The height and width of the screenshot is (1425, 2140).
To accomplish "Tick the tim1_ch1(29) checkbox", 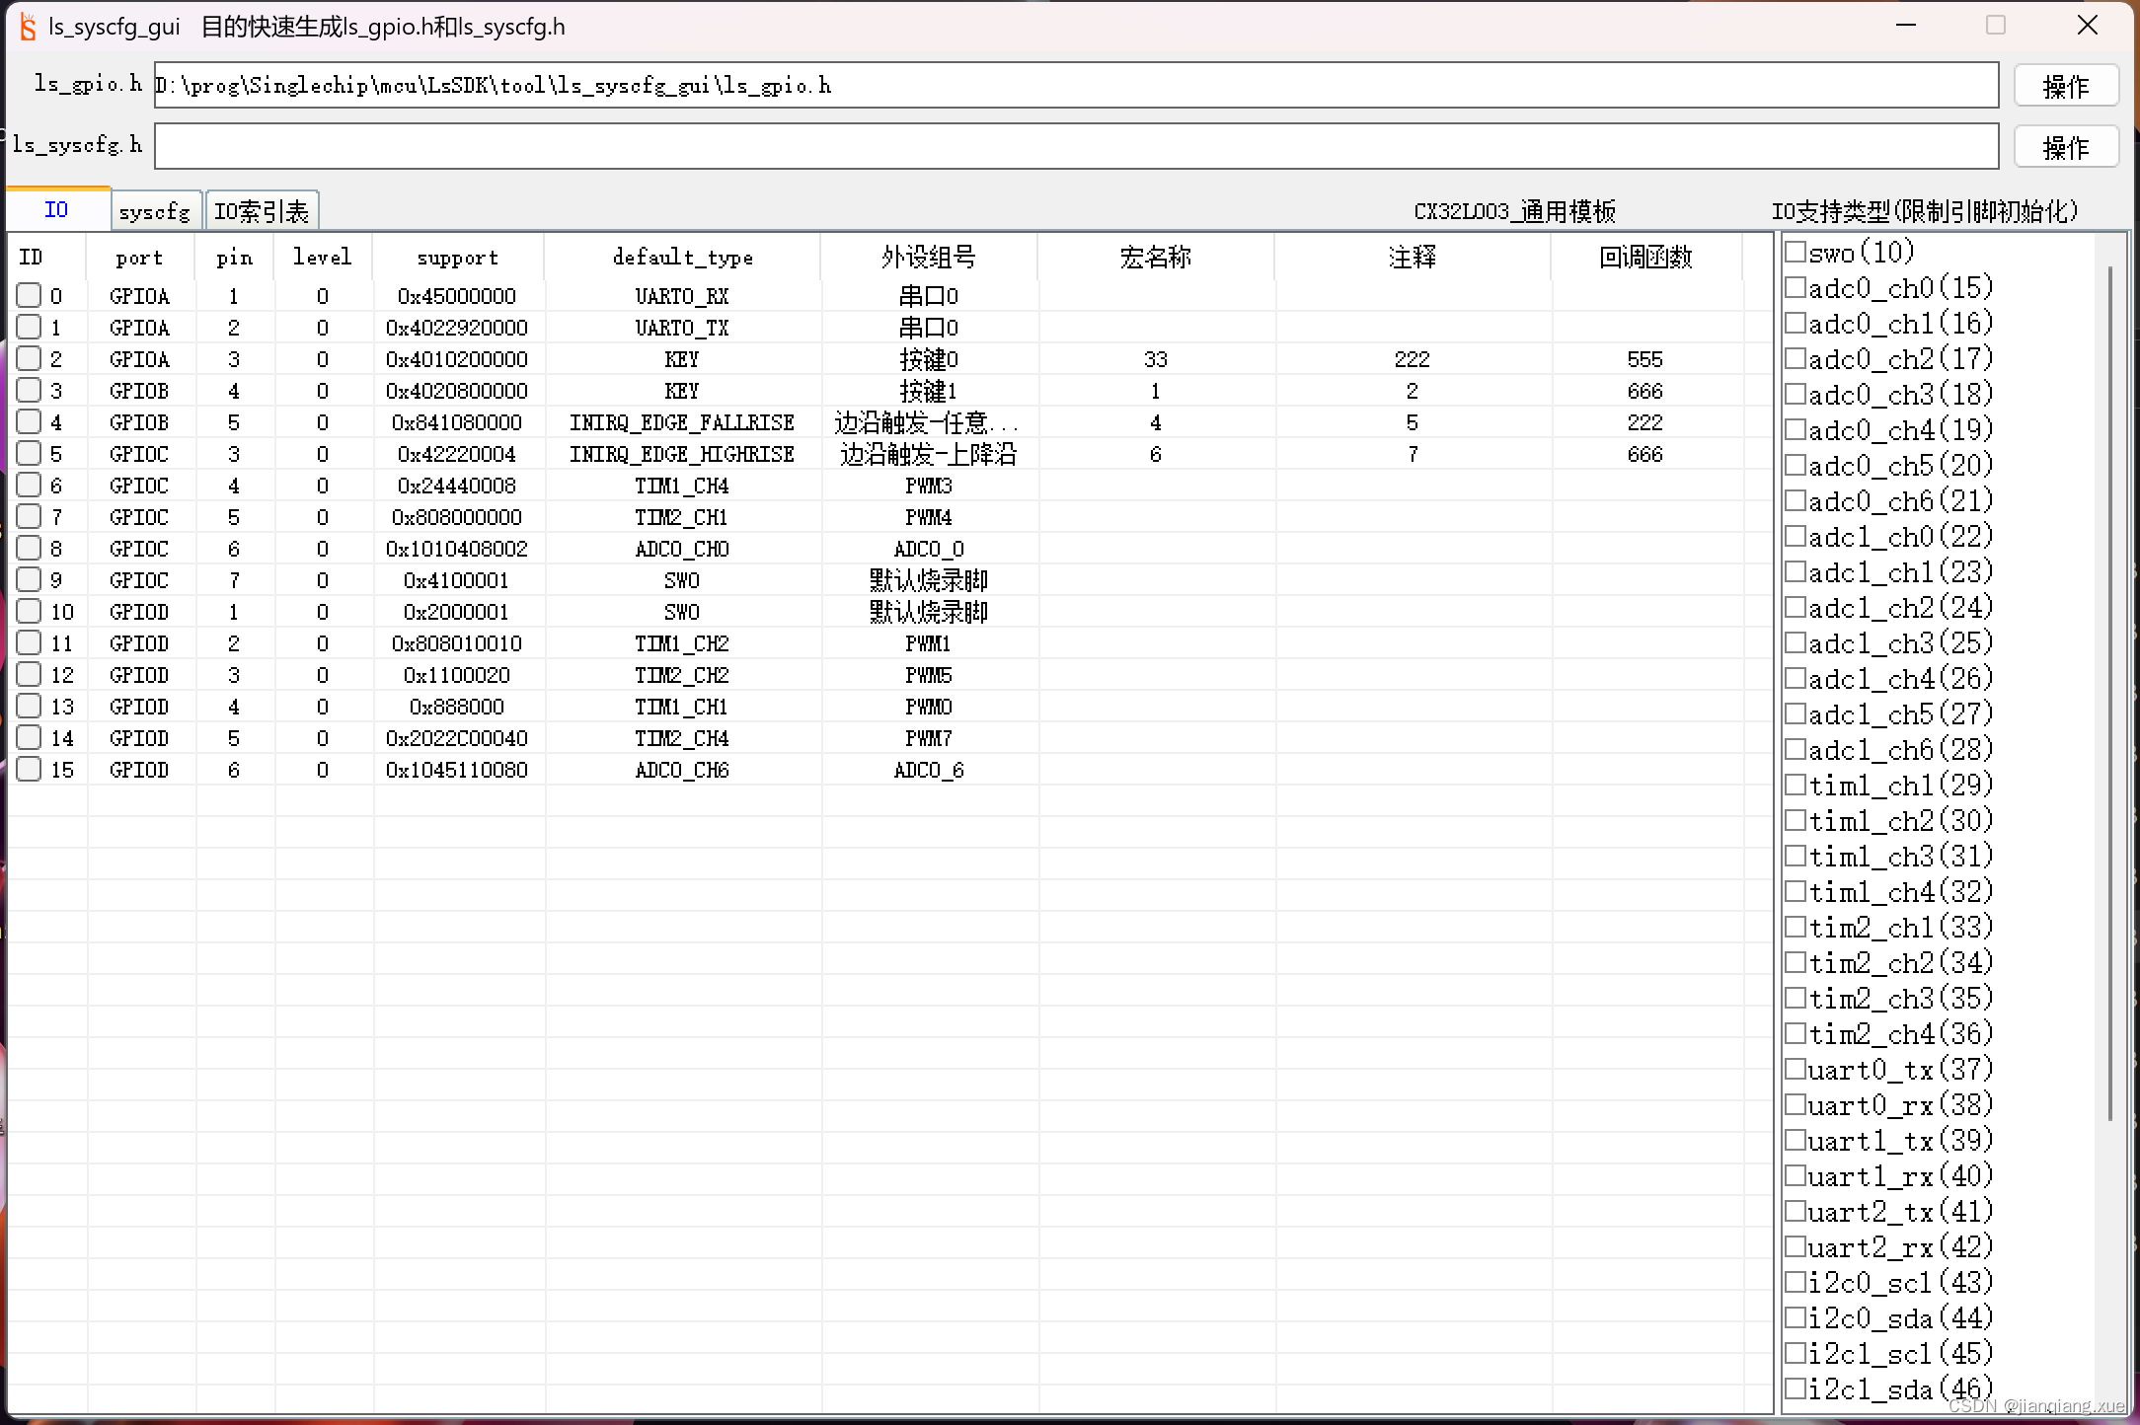I will coord(1796,785).
